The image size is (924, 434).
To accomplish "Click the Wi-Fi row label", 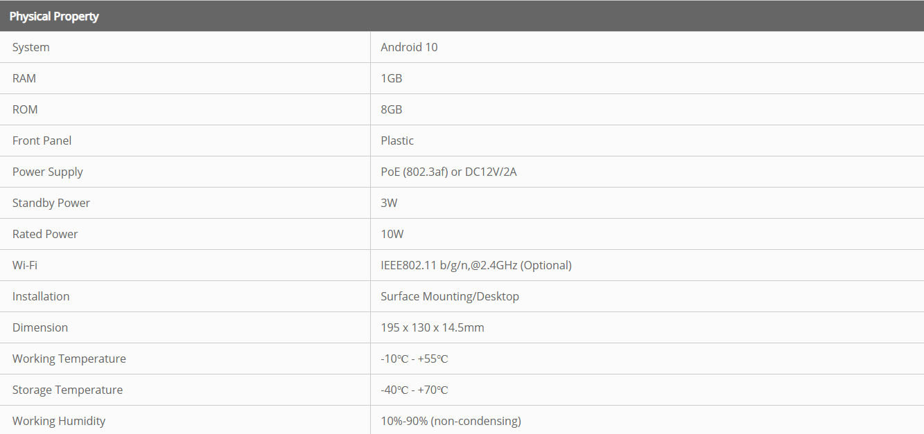I will coord(25,265).
